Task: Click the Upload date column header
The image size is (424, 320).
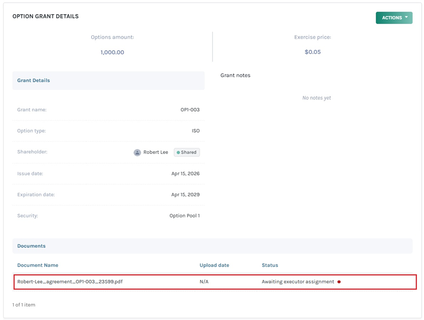Action: (x=214, y=265)
